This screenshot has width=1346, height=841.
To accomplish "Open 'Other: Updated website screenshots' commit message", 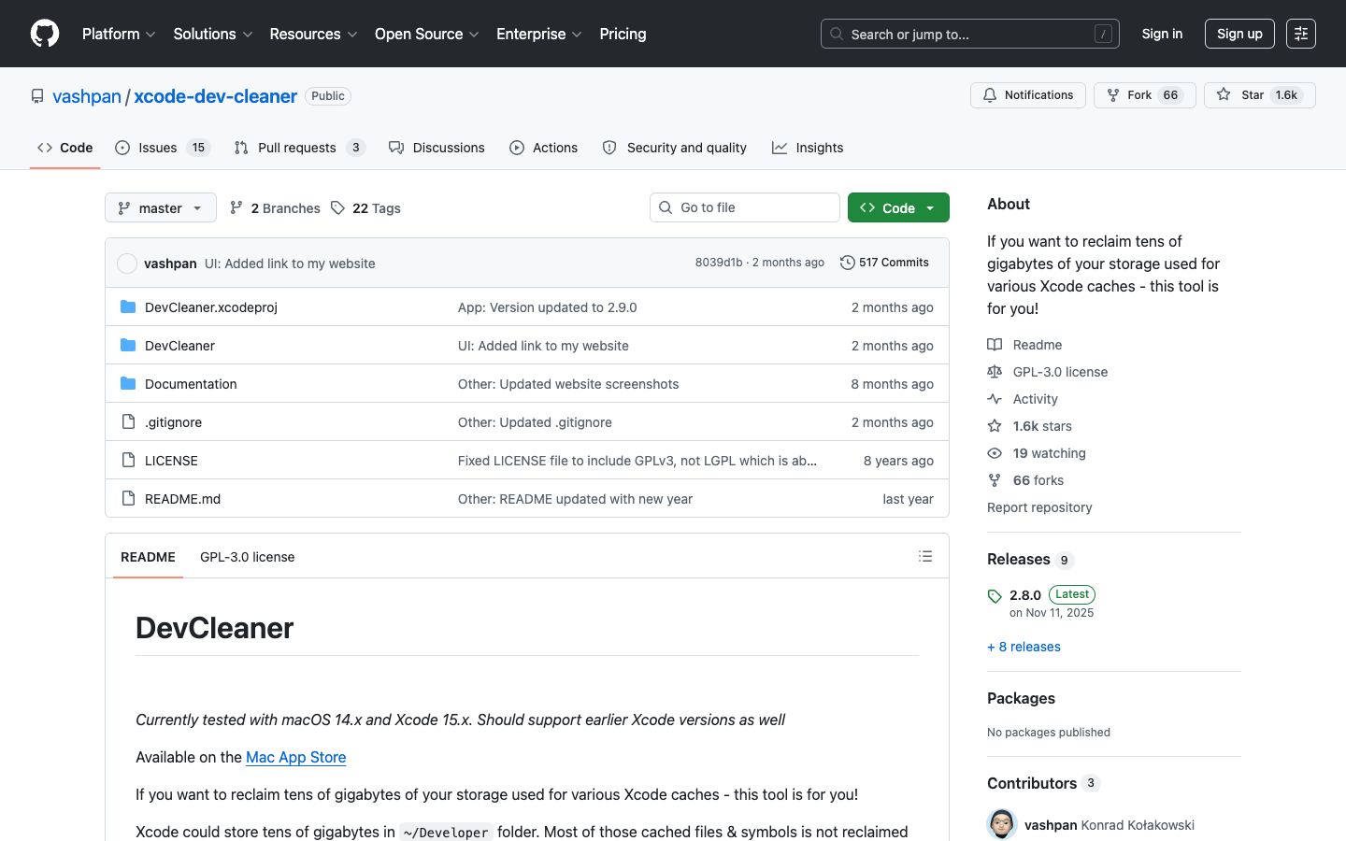I will point(568,384).
